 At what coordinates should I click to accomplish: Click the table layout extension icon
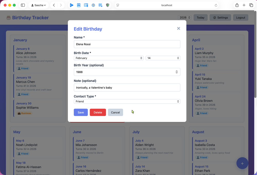coord(86,5)
